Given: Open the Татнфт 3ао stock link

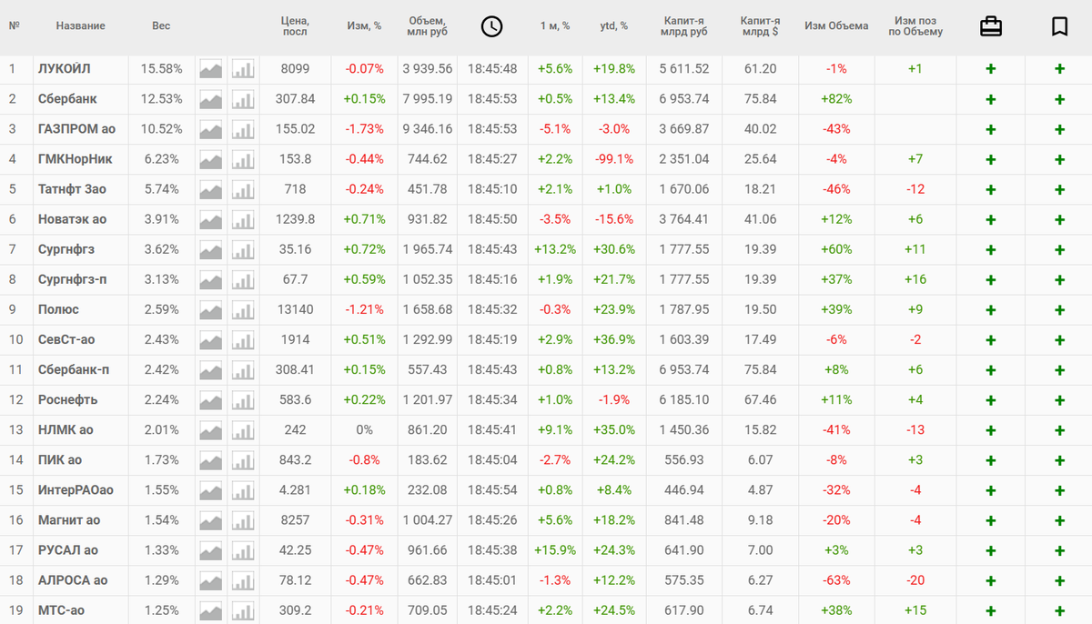Looking at the screenshot, I should tap(72, 189).
